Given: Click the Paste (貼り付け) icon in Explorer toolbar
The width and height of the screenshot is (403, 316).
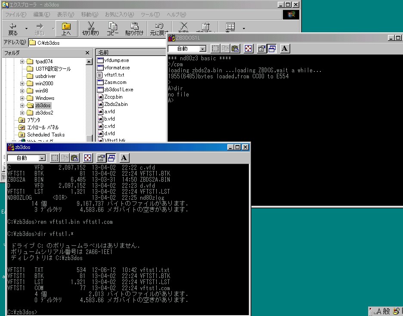Looking at the screenshot, I should (134, 29).
